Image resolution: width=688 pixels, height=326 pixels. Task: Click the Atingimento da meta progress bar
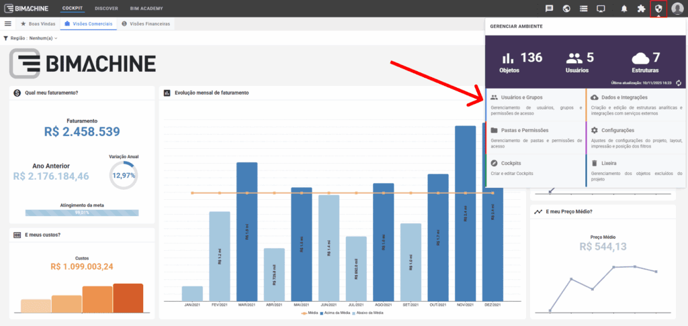[82, 213]
